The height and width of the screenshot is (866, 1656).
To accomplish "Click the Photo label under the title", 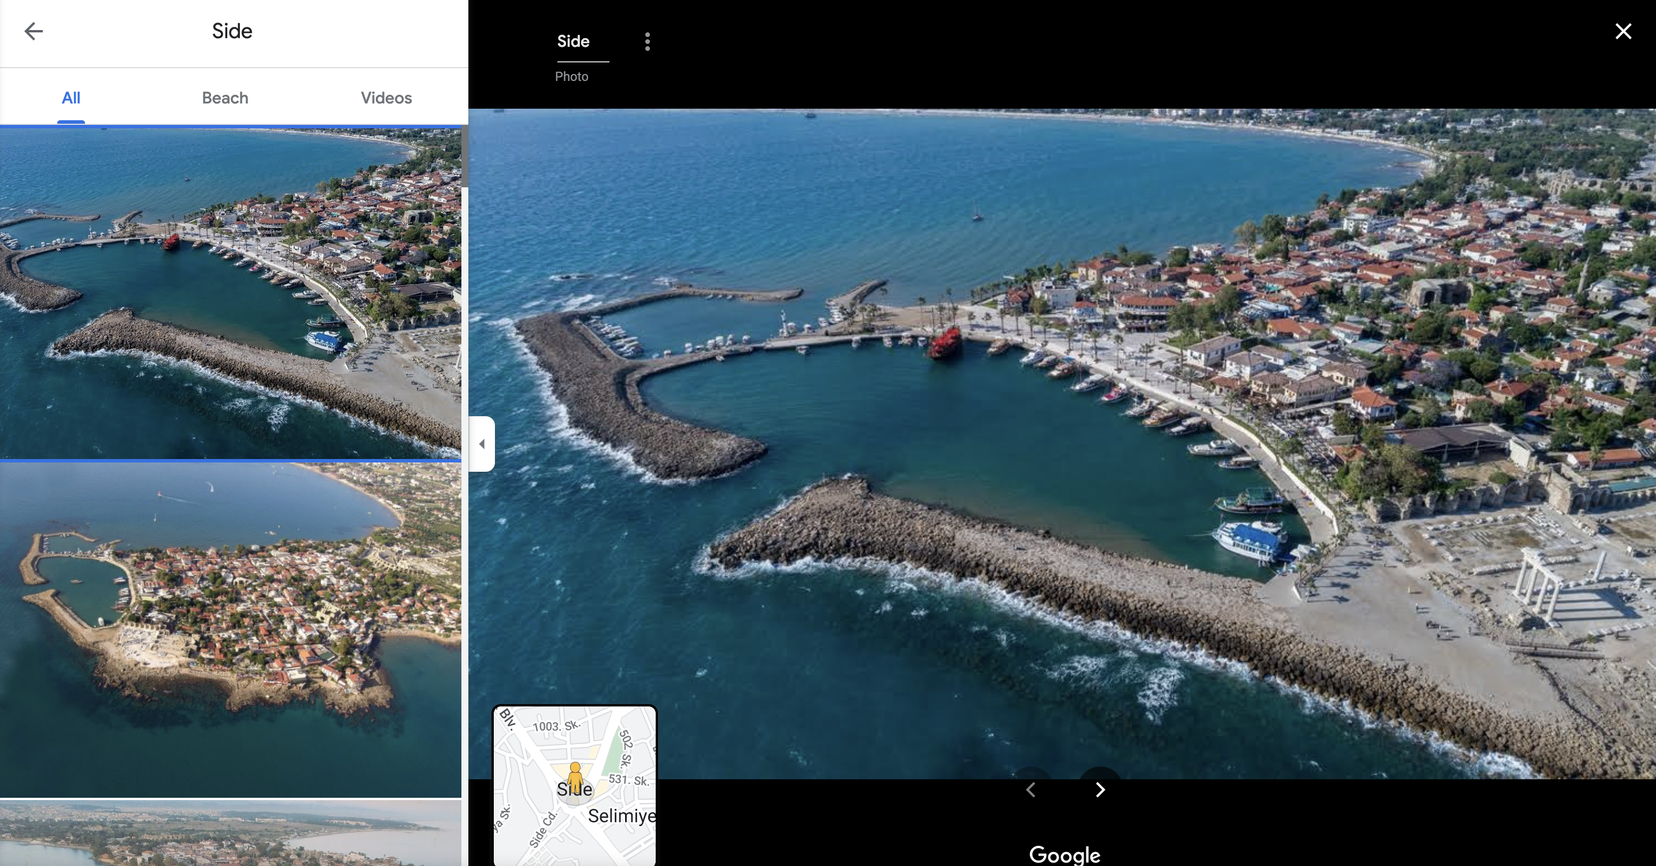I will [x=571, y=76].
